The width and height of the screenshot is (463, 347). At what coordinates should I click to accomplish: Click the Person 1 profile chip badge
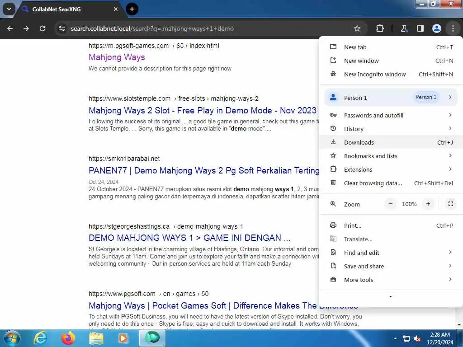426,98
